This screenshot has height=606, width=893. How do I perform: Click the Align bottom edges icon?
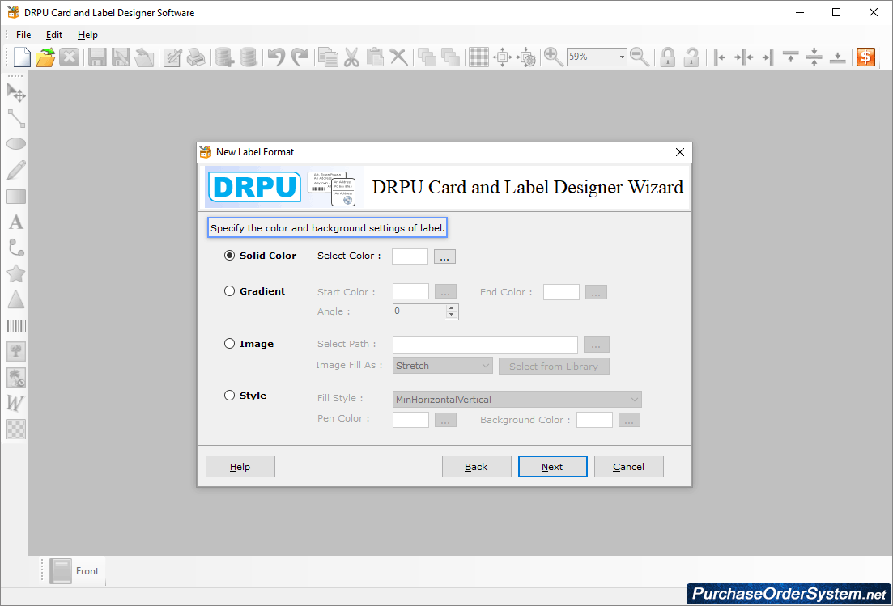point(837,57)
